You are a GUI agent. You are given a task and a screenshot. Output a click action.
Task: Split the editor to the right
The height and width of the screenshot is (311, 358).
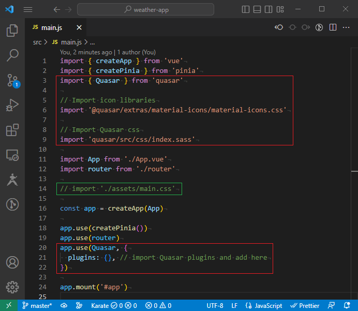(x=333, y=27)
